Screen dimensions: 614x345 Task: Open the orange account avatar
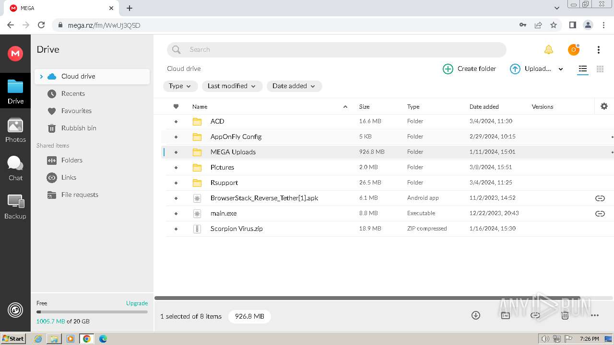(573, 49)
